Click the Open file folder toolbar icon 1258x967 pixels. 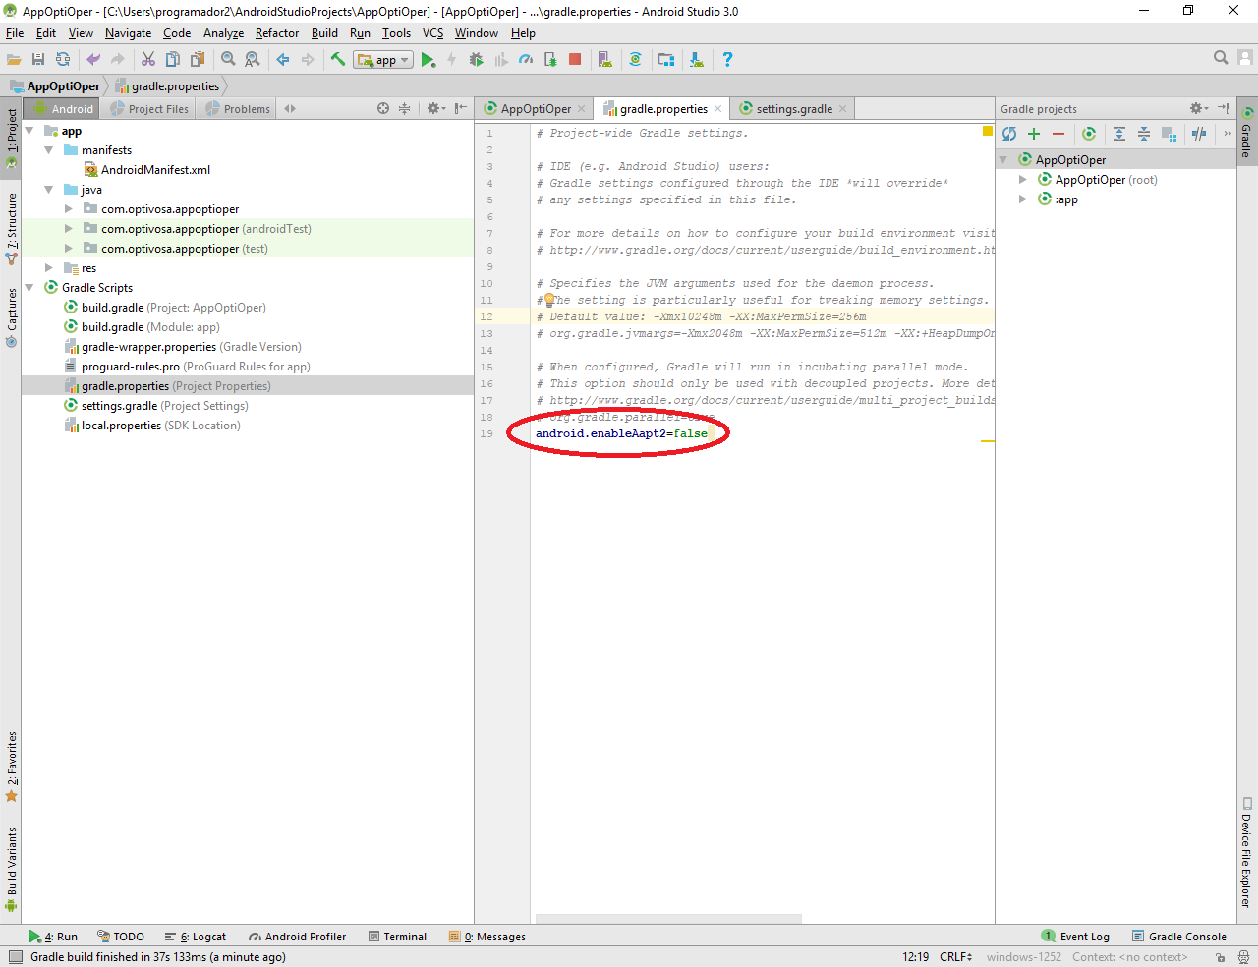(x=14, y=60)
